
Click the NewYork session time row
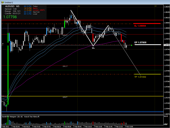coord(32,12)
